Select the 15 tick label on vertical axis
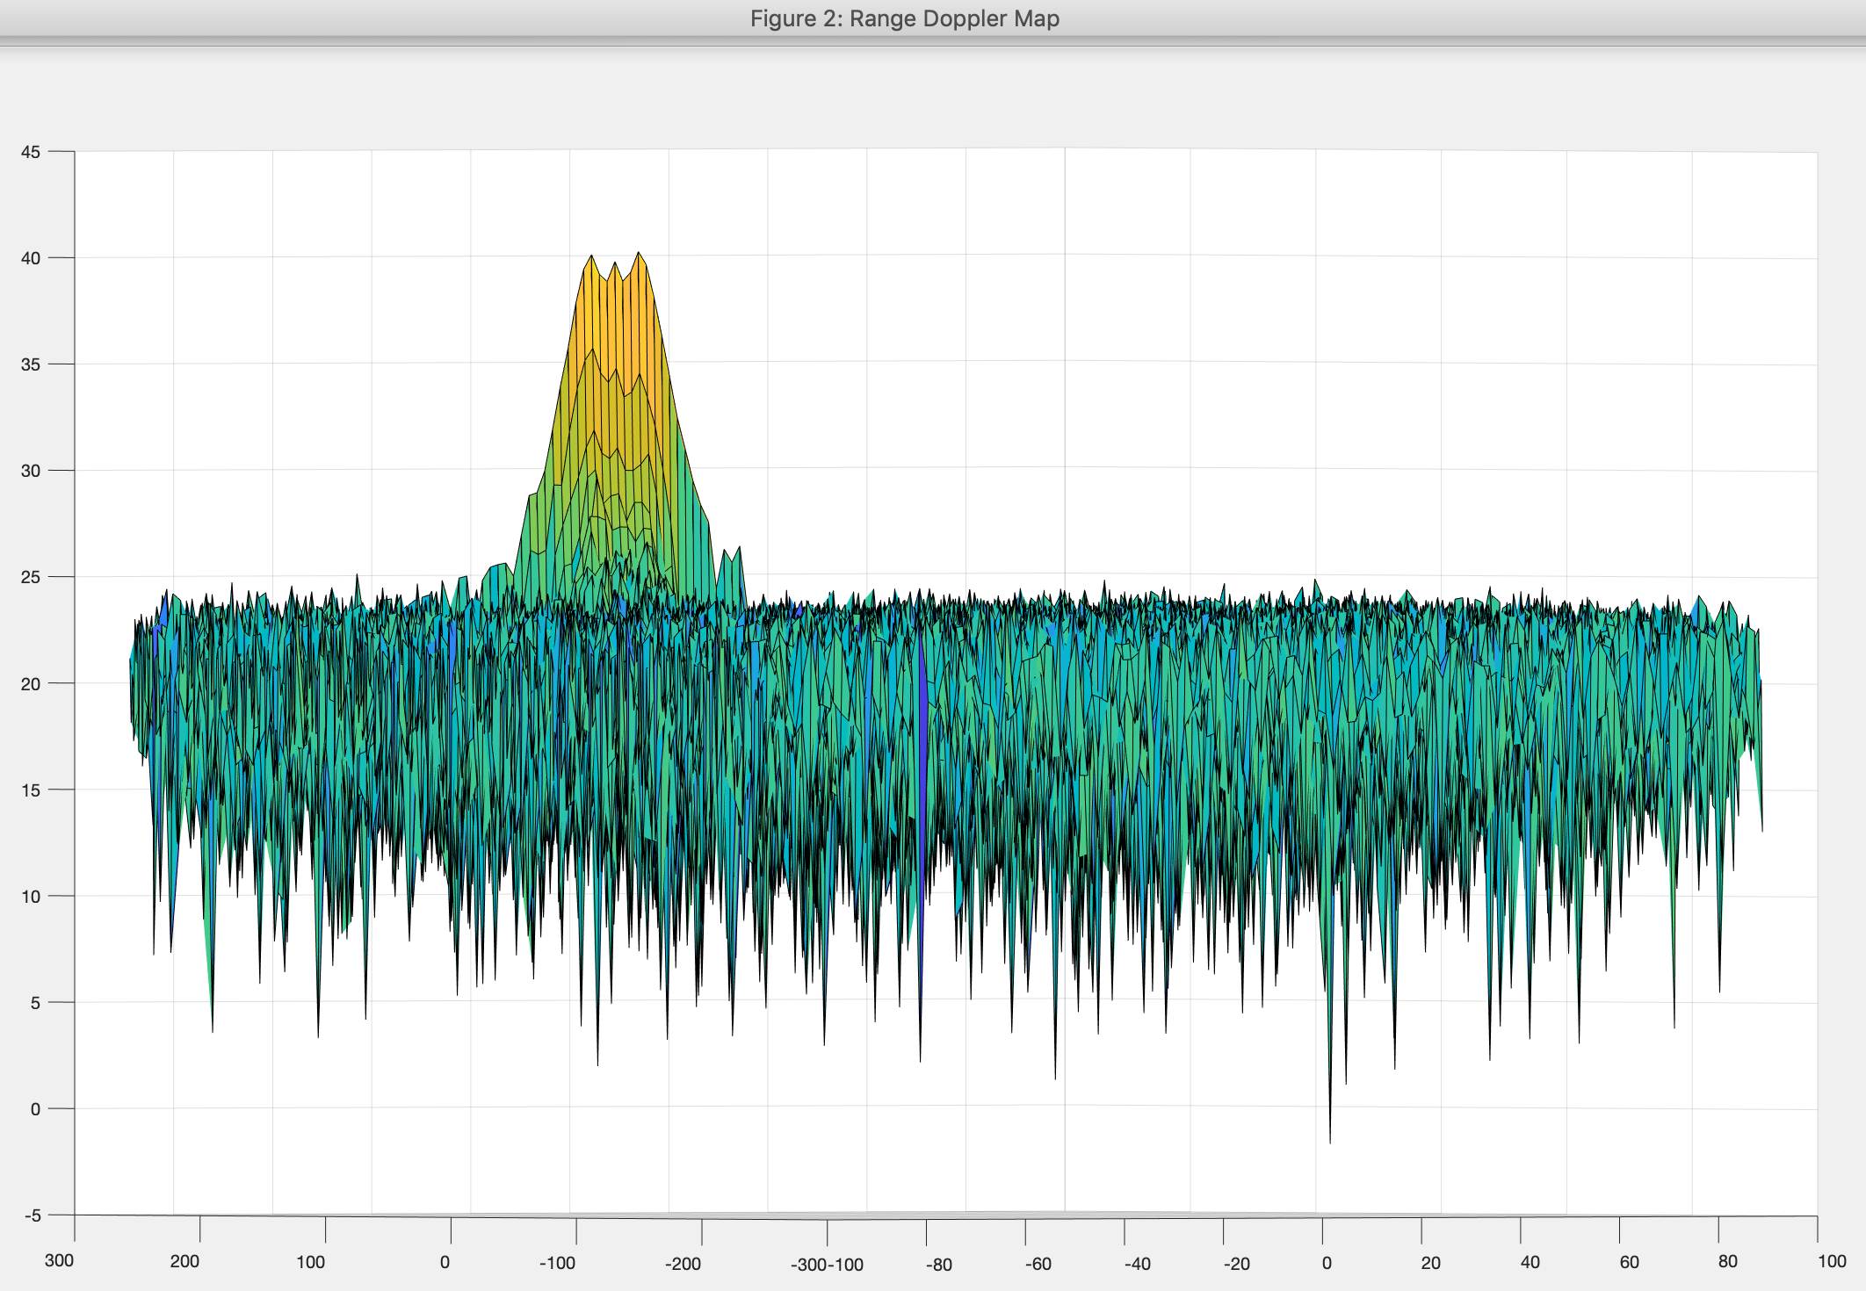 point(31,790)
